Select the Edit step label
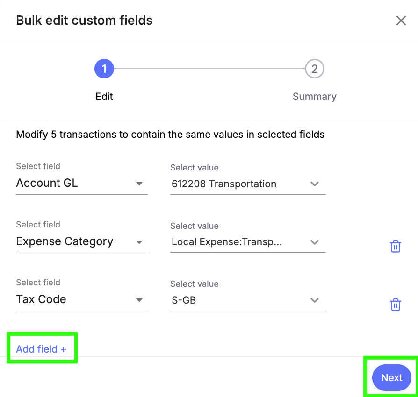This screenshot has width=418, height=397. coord(104,96)
